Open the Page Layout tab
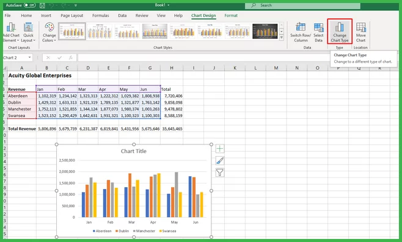402x242 pixels. pos(72,16)
